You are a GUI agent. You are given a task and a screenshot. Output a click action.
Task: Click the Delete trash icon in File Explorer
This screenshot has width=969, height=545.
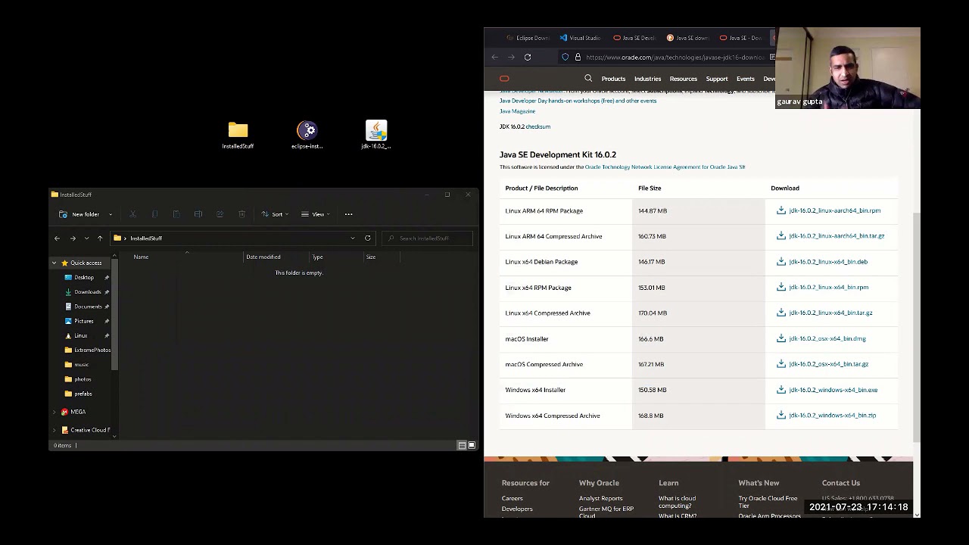click(241, 214)
